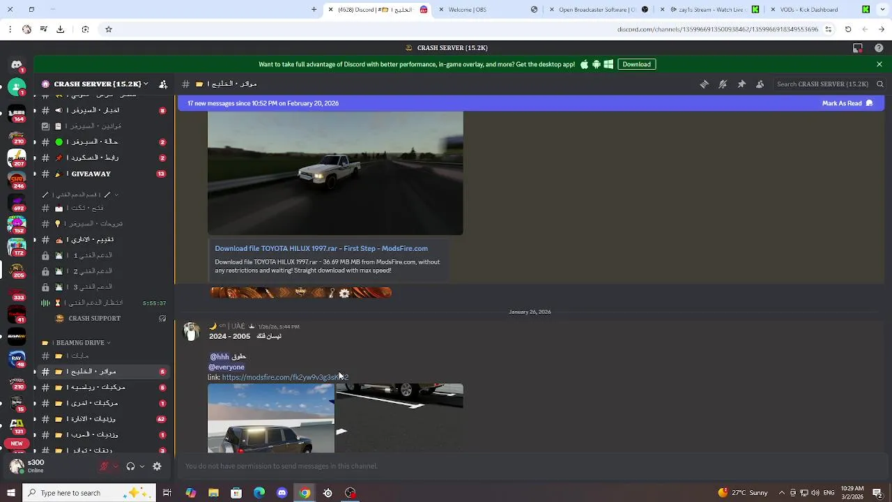The height and width of the screenshot is (502, 892).
Task: Open Microsoft Edge from the taskbar
Action: pos(259,493)
